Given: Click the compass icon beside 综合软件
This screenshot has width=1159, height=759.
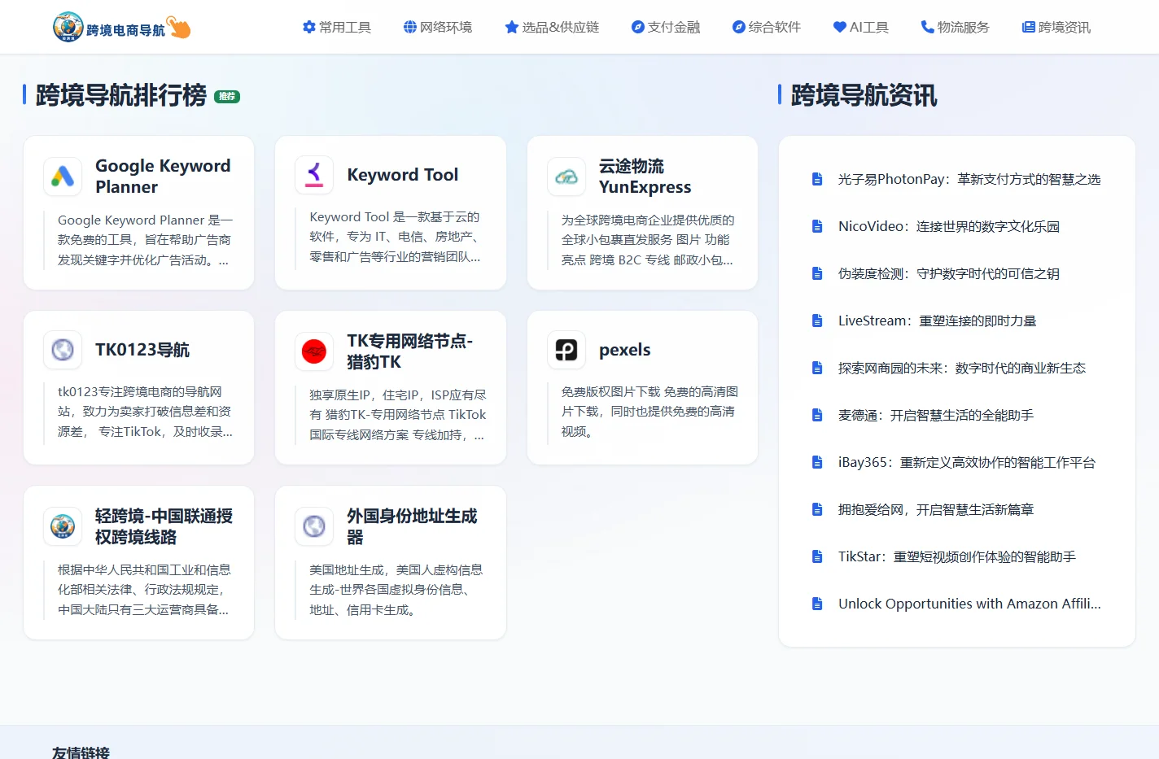Looking at the screenshot, I should pos(739,27).
